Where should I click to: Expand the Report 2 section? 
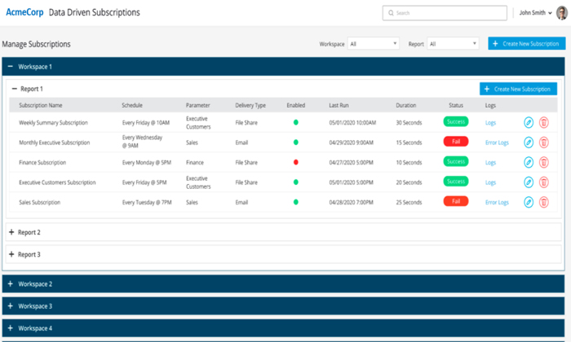pos(11,232)
